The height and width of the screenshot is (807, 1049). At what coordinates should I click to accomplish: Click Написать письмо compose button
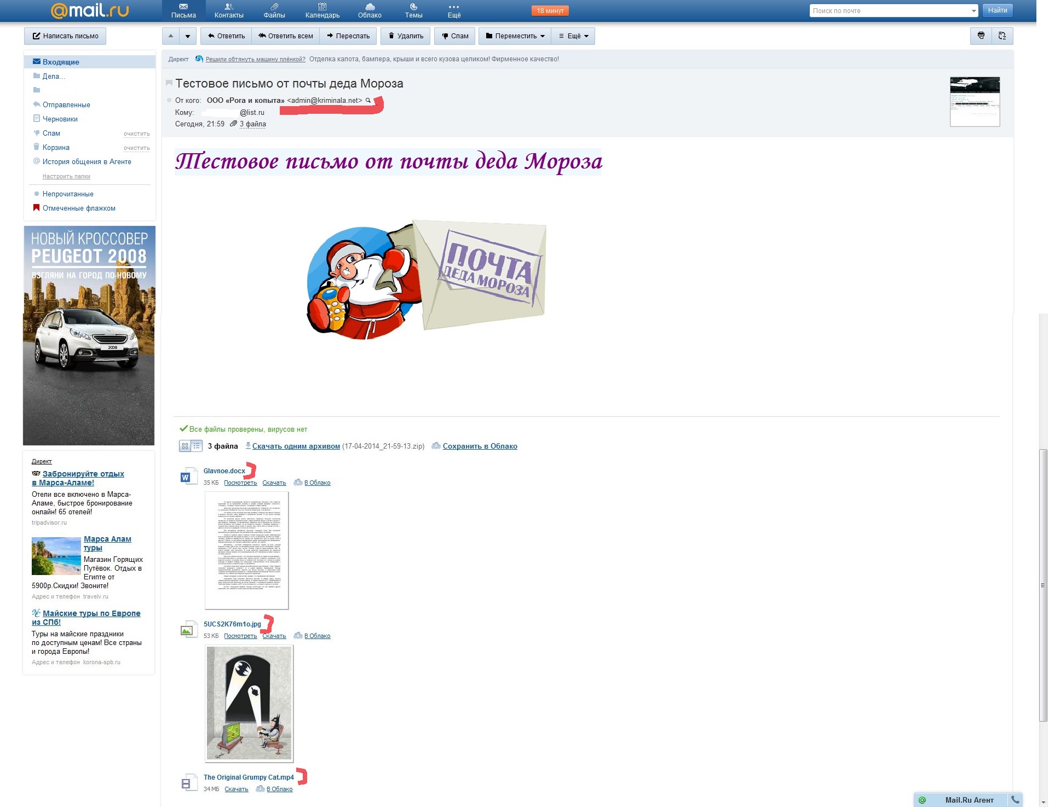[x=65, y=36]
